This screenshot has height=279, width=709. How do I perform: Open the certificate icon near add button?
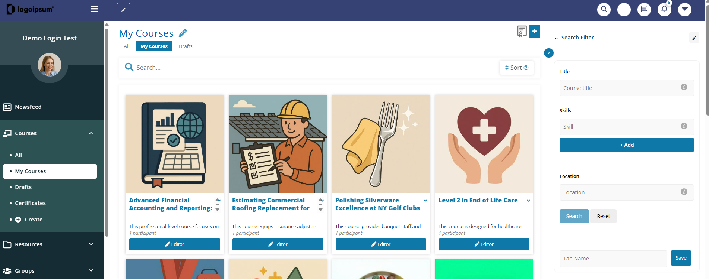click(x=522, y=31)
